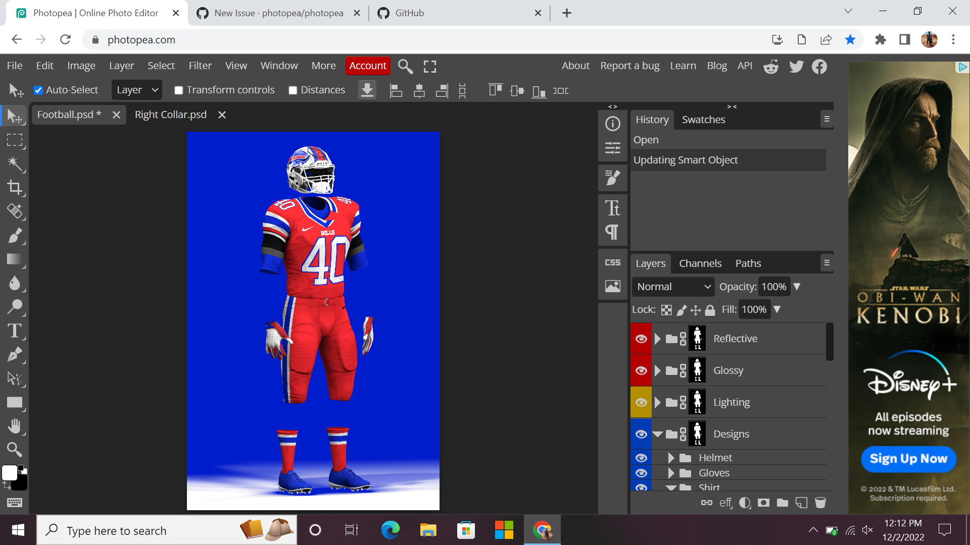Select the Gradient tool
The width and height of the screenshot is (970, 545).
[15, 259]
